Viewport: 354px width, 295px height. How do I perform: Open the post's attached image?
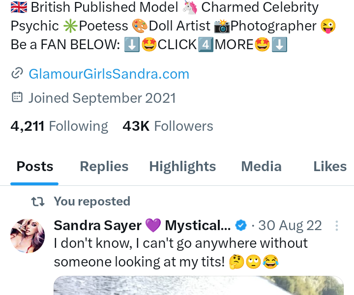[199, 286]
